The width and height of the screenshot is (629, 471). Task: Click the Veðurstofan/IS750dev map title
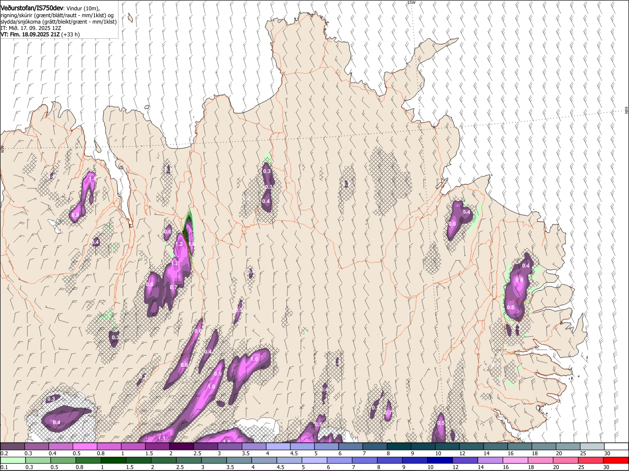32,8
